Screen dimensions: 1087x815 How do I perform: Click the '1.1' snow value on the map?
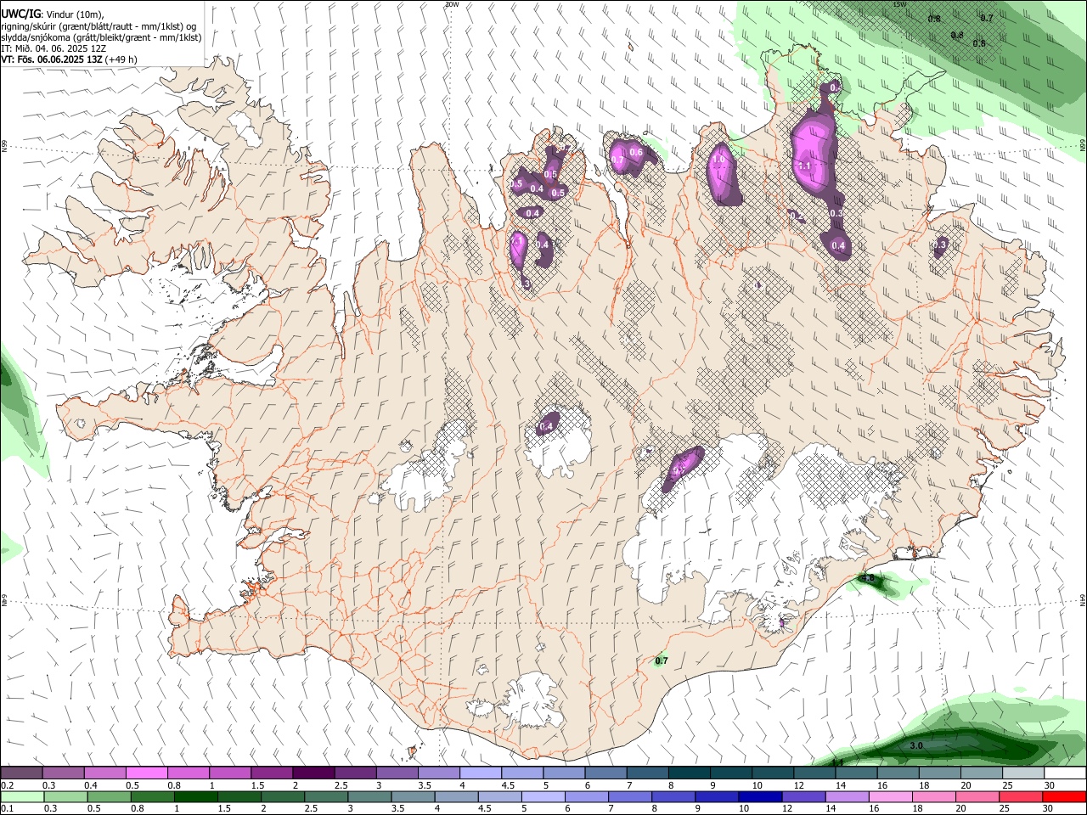tap(805, 166)
